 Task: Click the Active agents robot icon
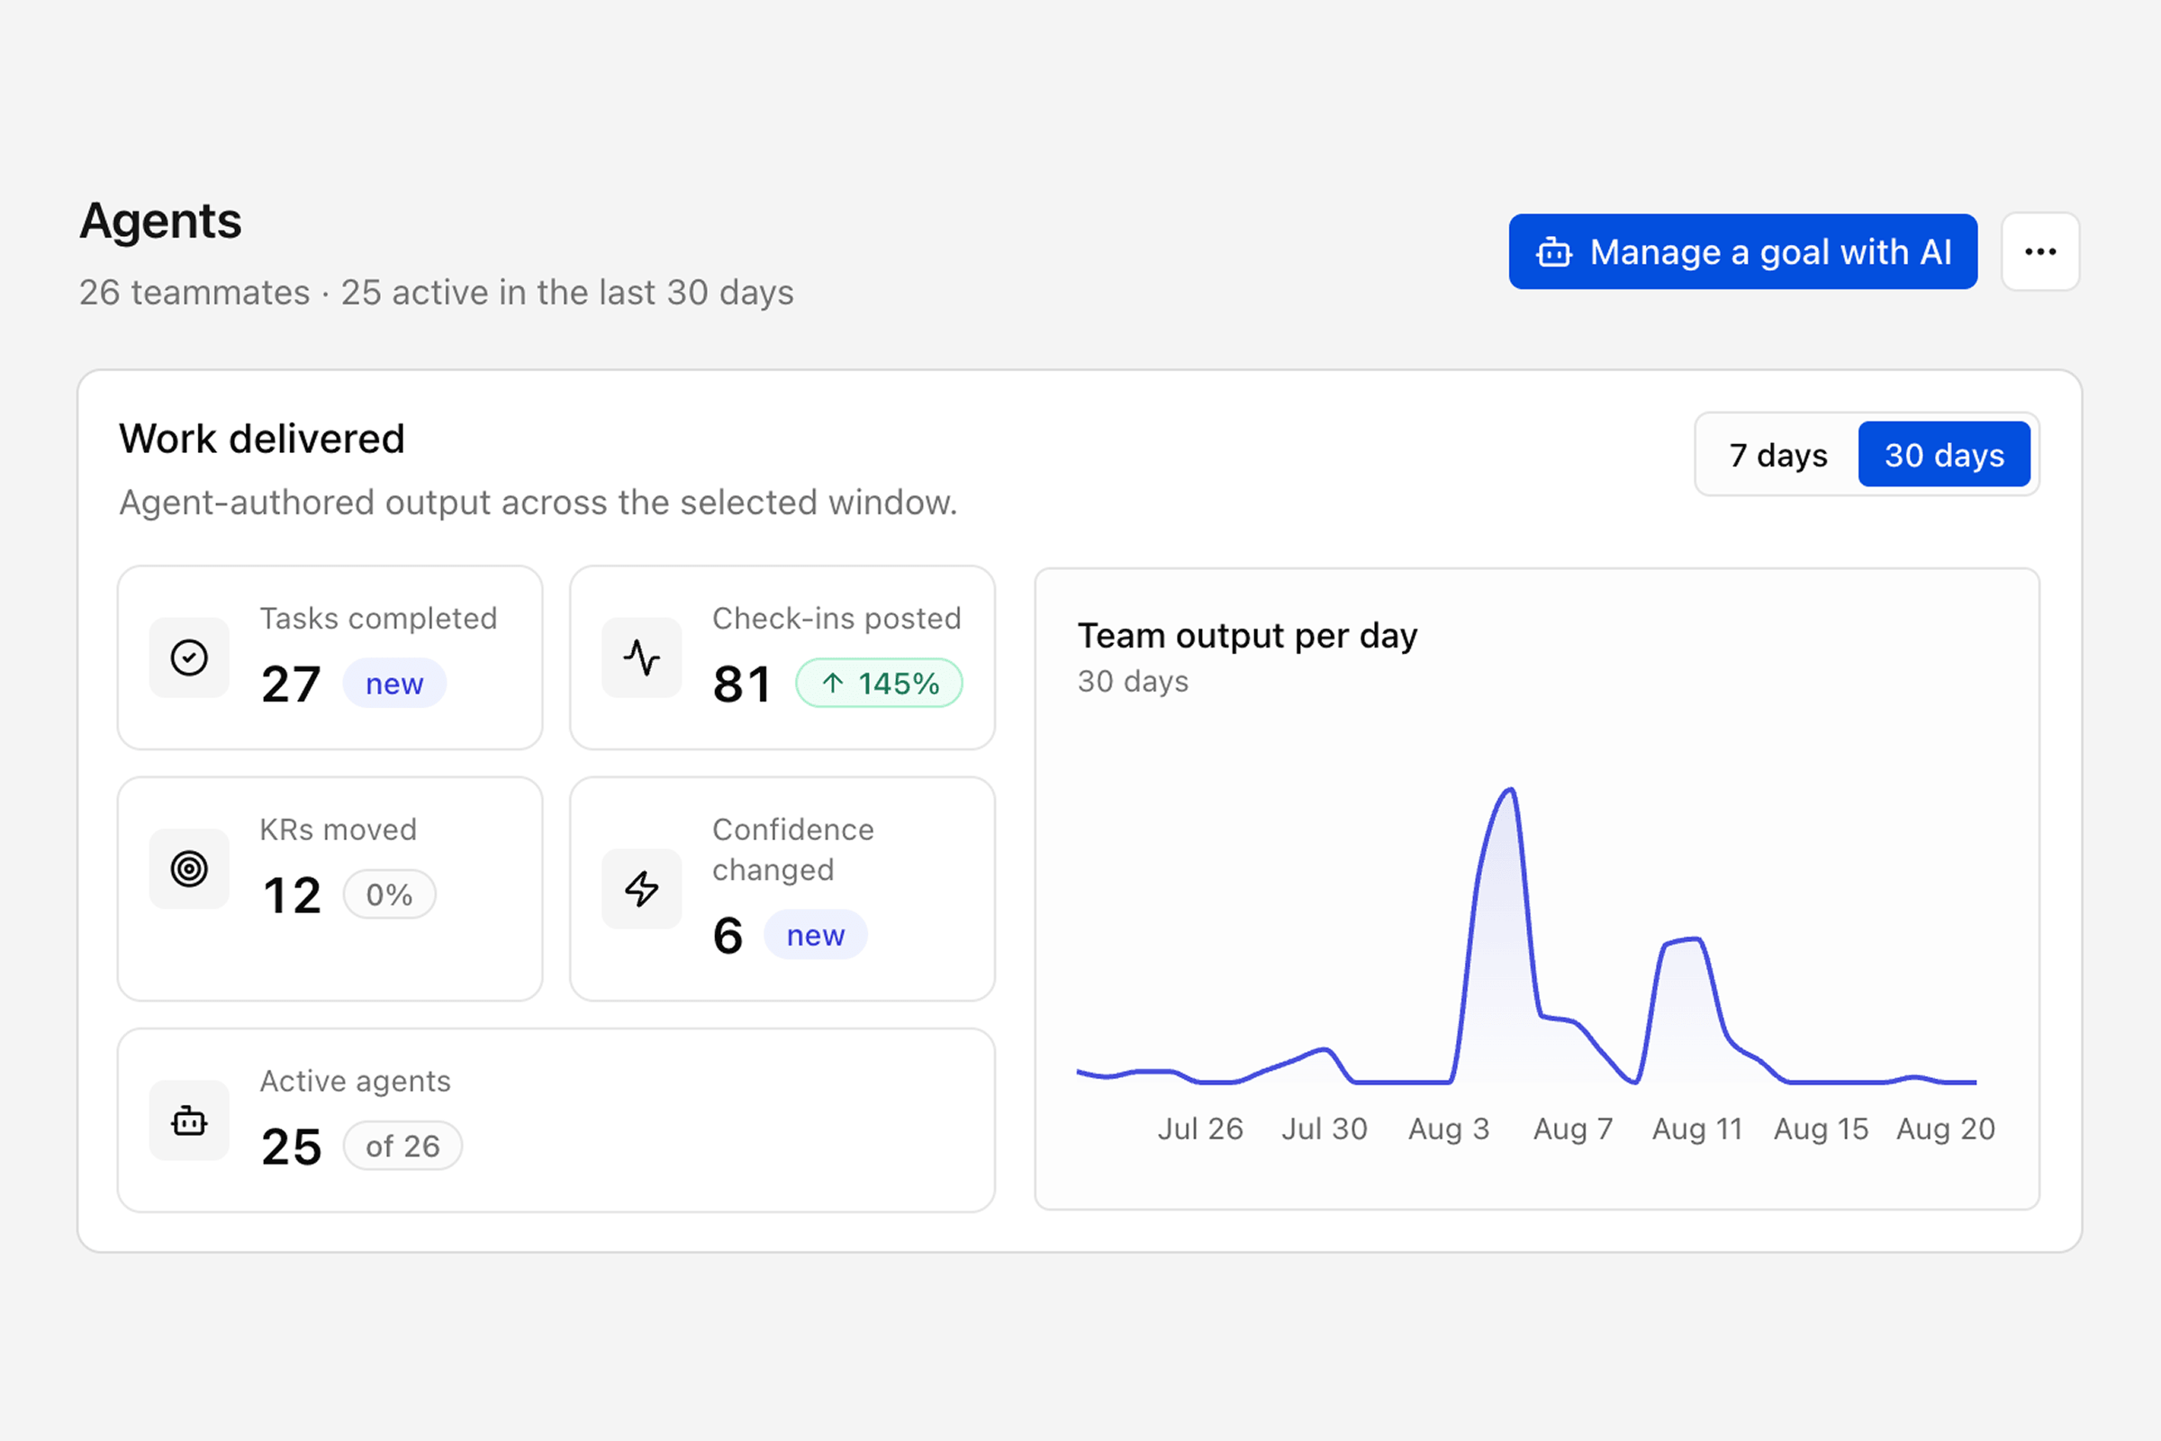189,1121
